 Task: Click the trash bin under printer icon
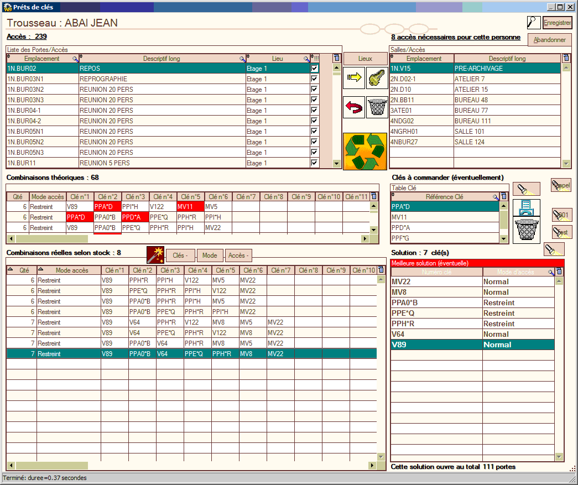tap(527, 230)
